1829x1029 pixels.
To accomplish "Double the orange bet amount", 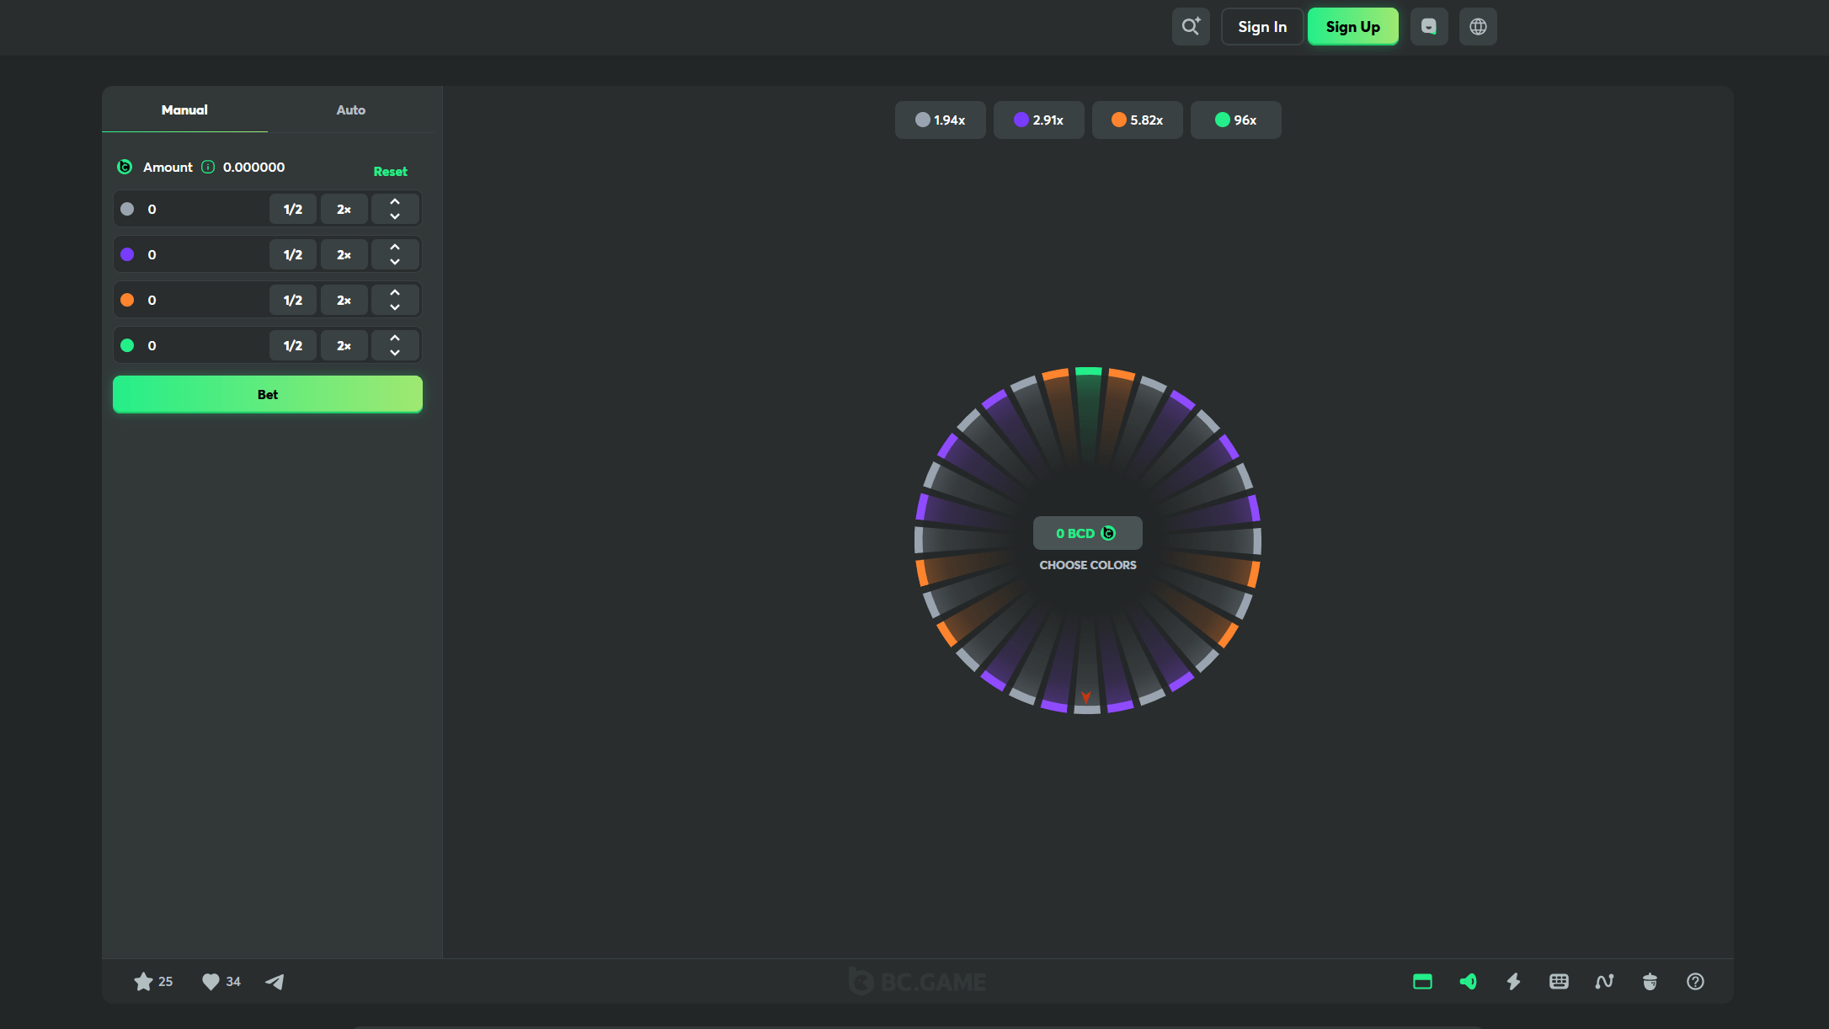I will pyautogui.click(x=344, y=300).
